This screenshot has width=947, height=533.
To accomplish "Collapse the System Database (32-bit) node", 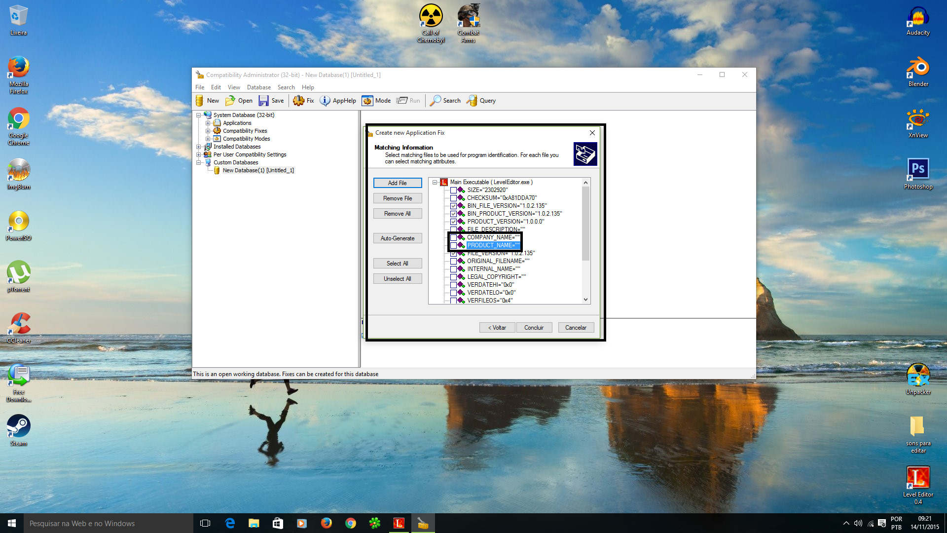I will click(x=199, y=115).
